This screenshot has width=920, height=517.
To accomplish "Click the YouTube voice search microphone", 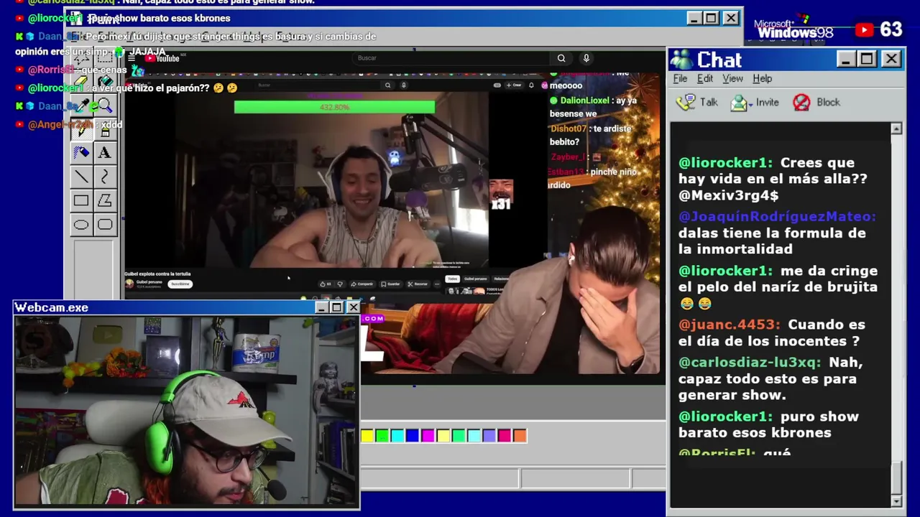I will click(x=586, y=58).
